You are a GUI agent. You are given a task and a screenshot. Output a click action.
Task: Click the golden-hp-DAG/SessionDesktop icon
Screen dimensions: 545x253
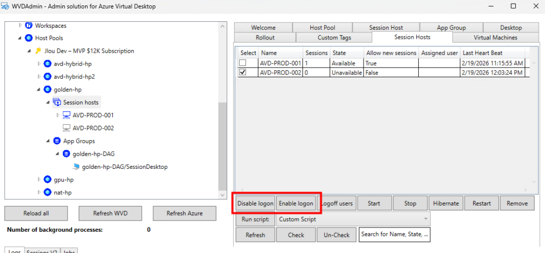point(76,167)
